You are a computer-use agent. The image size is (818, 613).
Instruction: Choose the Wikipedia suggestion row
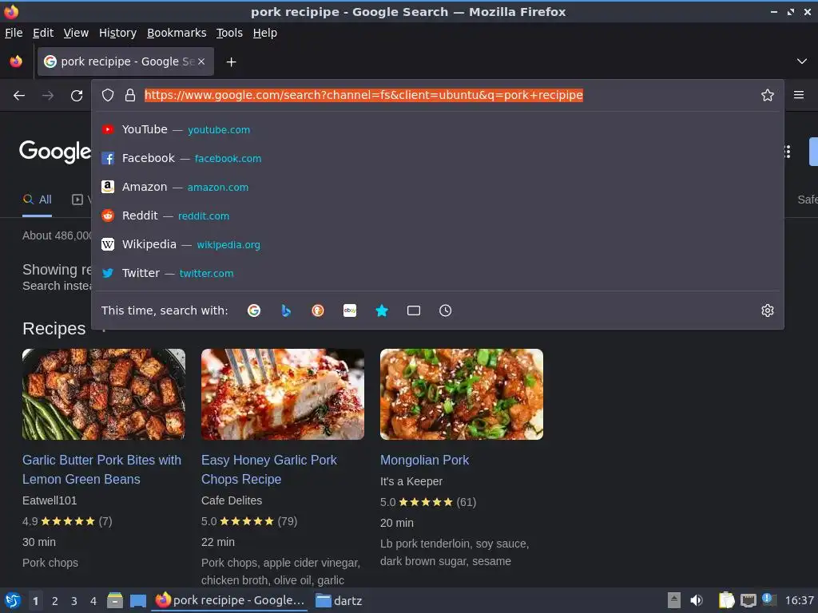click(438, 244)
